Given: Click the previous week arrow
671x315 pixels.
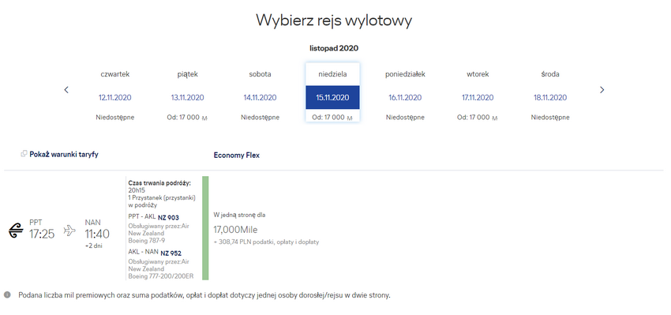Looking at the screenshot, I should 66,90.
